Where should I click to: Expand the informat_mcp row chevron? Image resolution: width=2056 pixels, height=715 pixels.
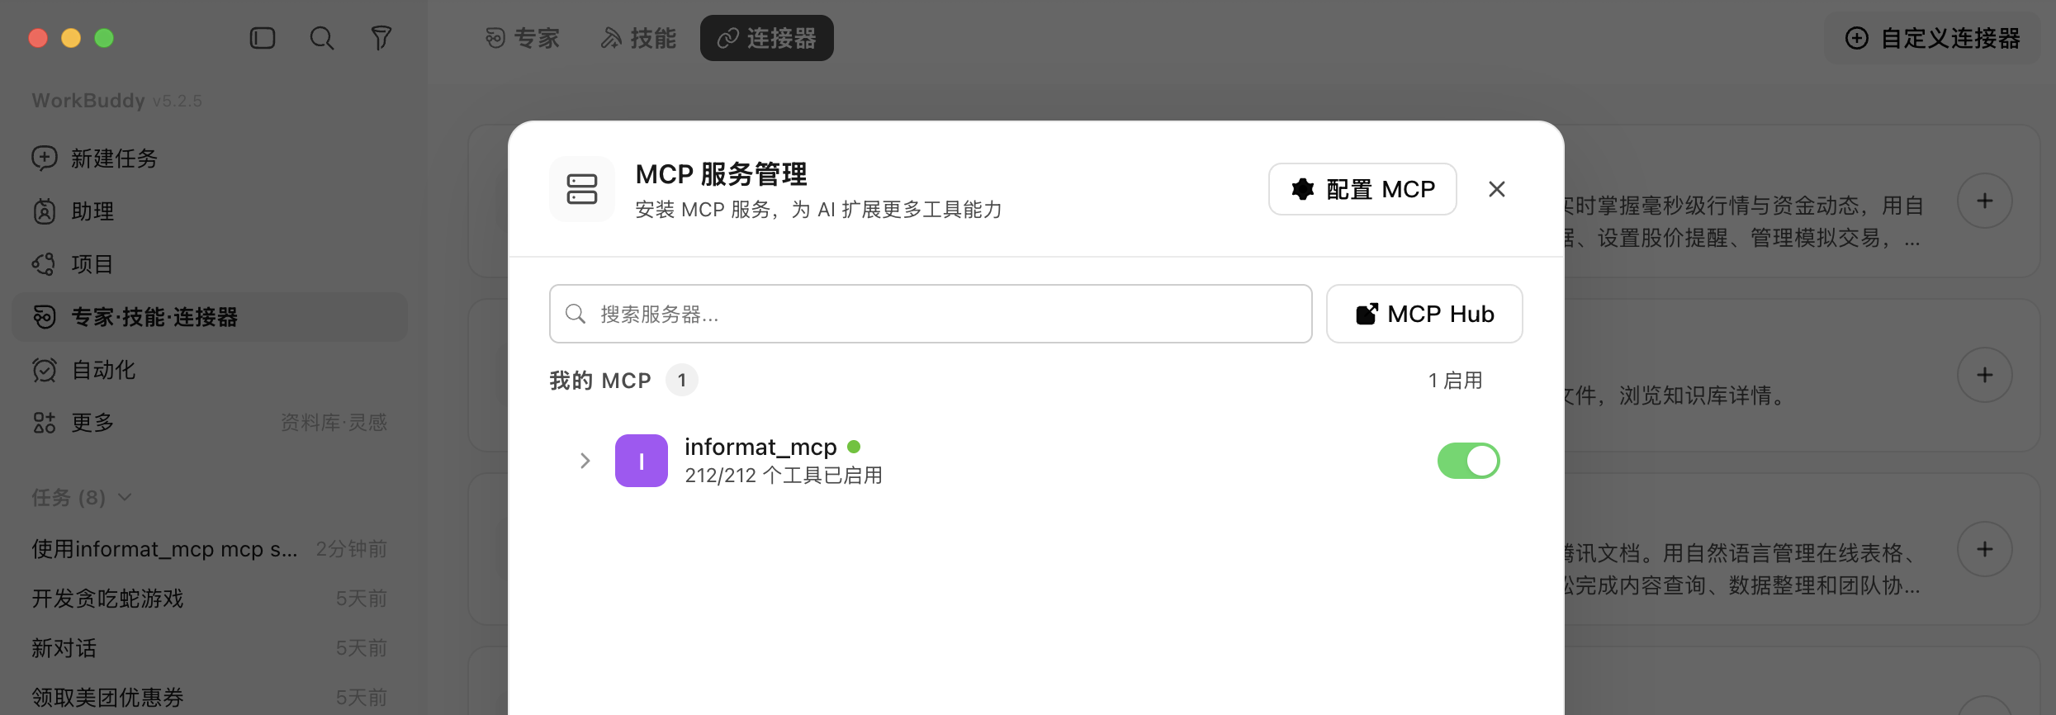[x=585, y=461]
